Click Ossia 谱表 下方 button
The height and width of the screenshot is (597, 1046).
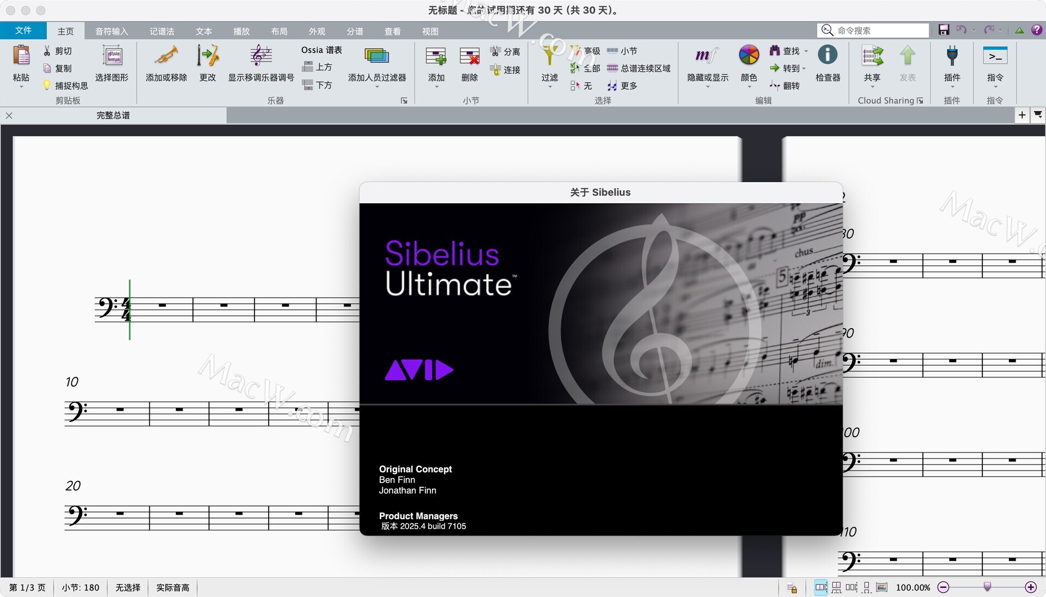(x=317, y=85)
